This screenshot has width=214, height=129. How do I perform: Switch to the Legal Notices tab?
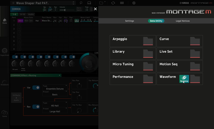[183, 21]
